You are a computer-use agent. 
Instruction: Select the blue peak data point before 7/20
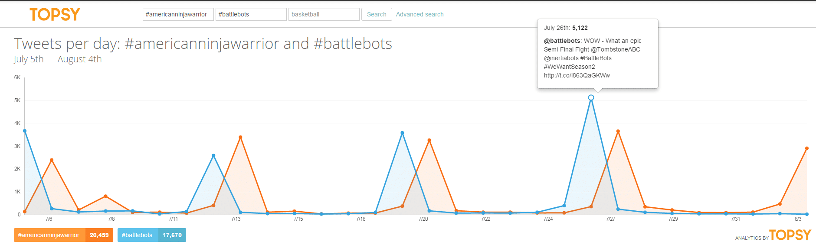402,133
